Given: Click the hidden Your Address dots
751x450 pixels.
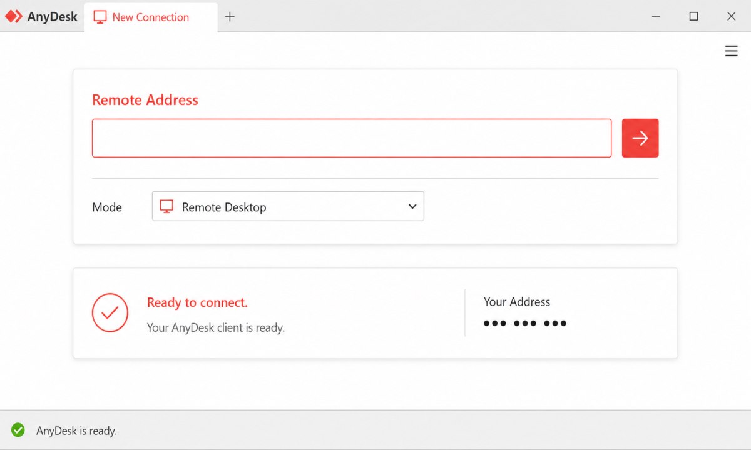Looking at the screenshot, I should (x=525, y=324).
